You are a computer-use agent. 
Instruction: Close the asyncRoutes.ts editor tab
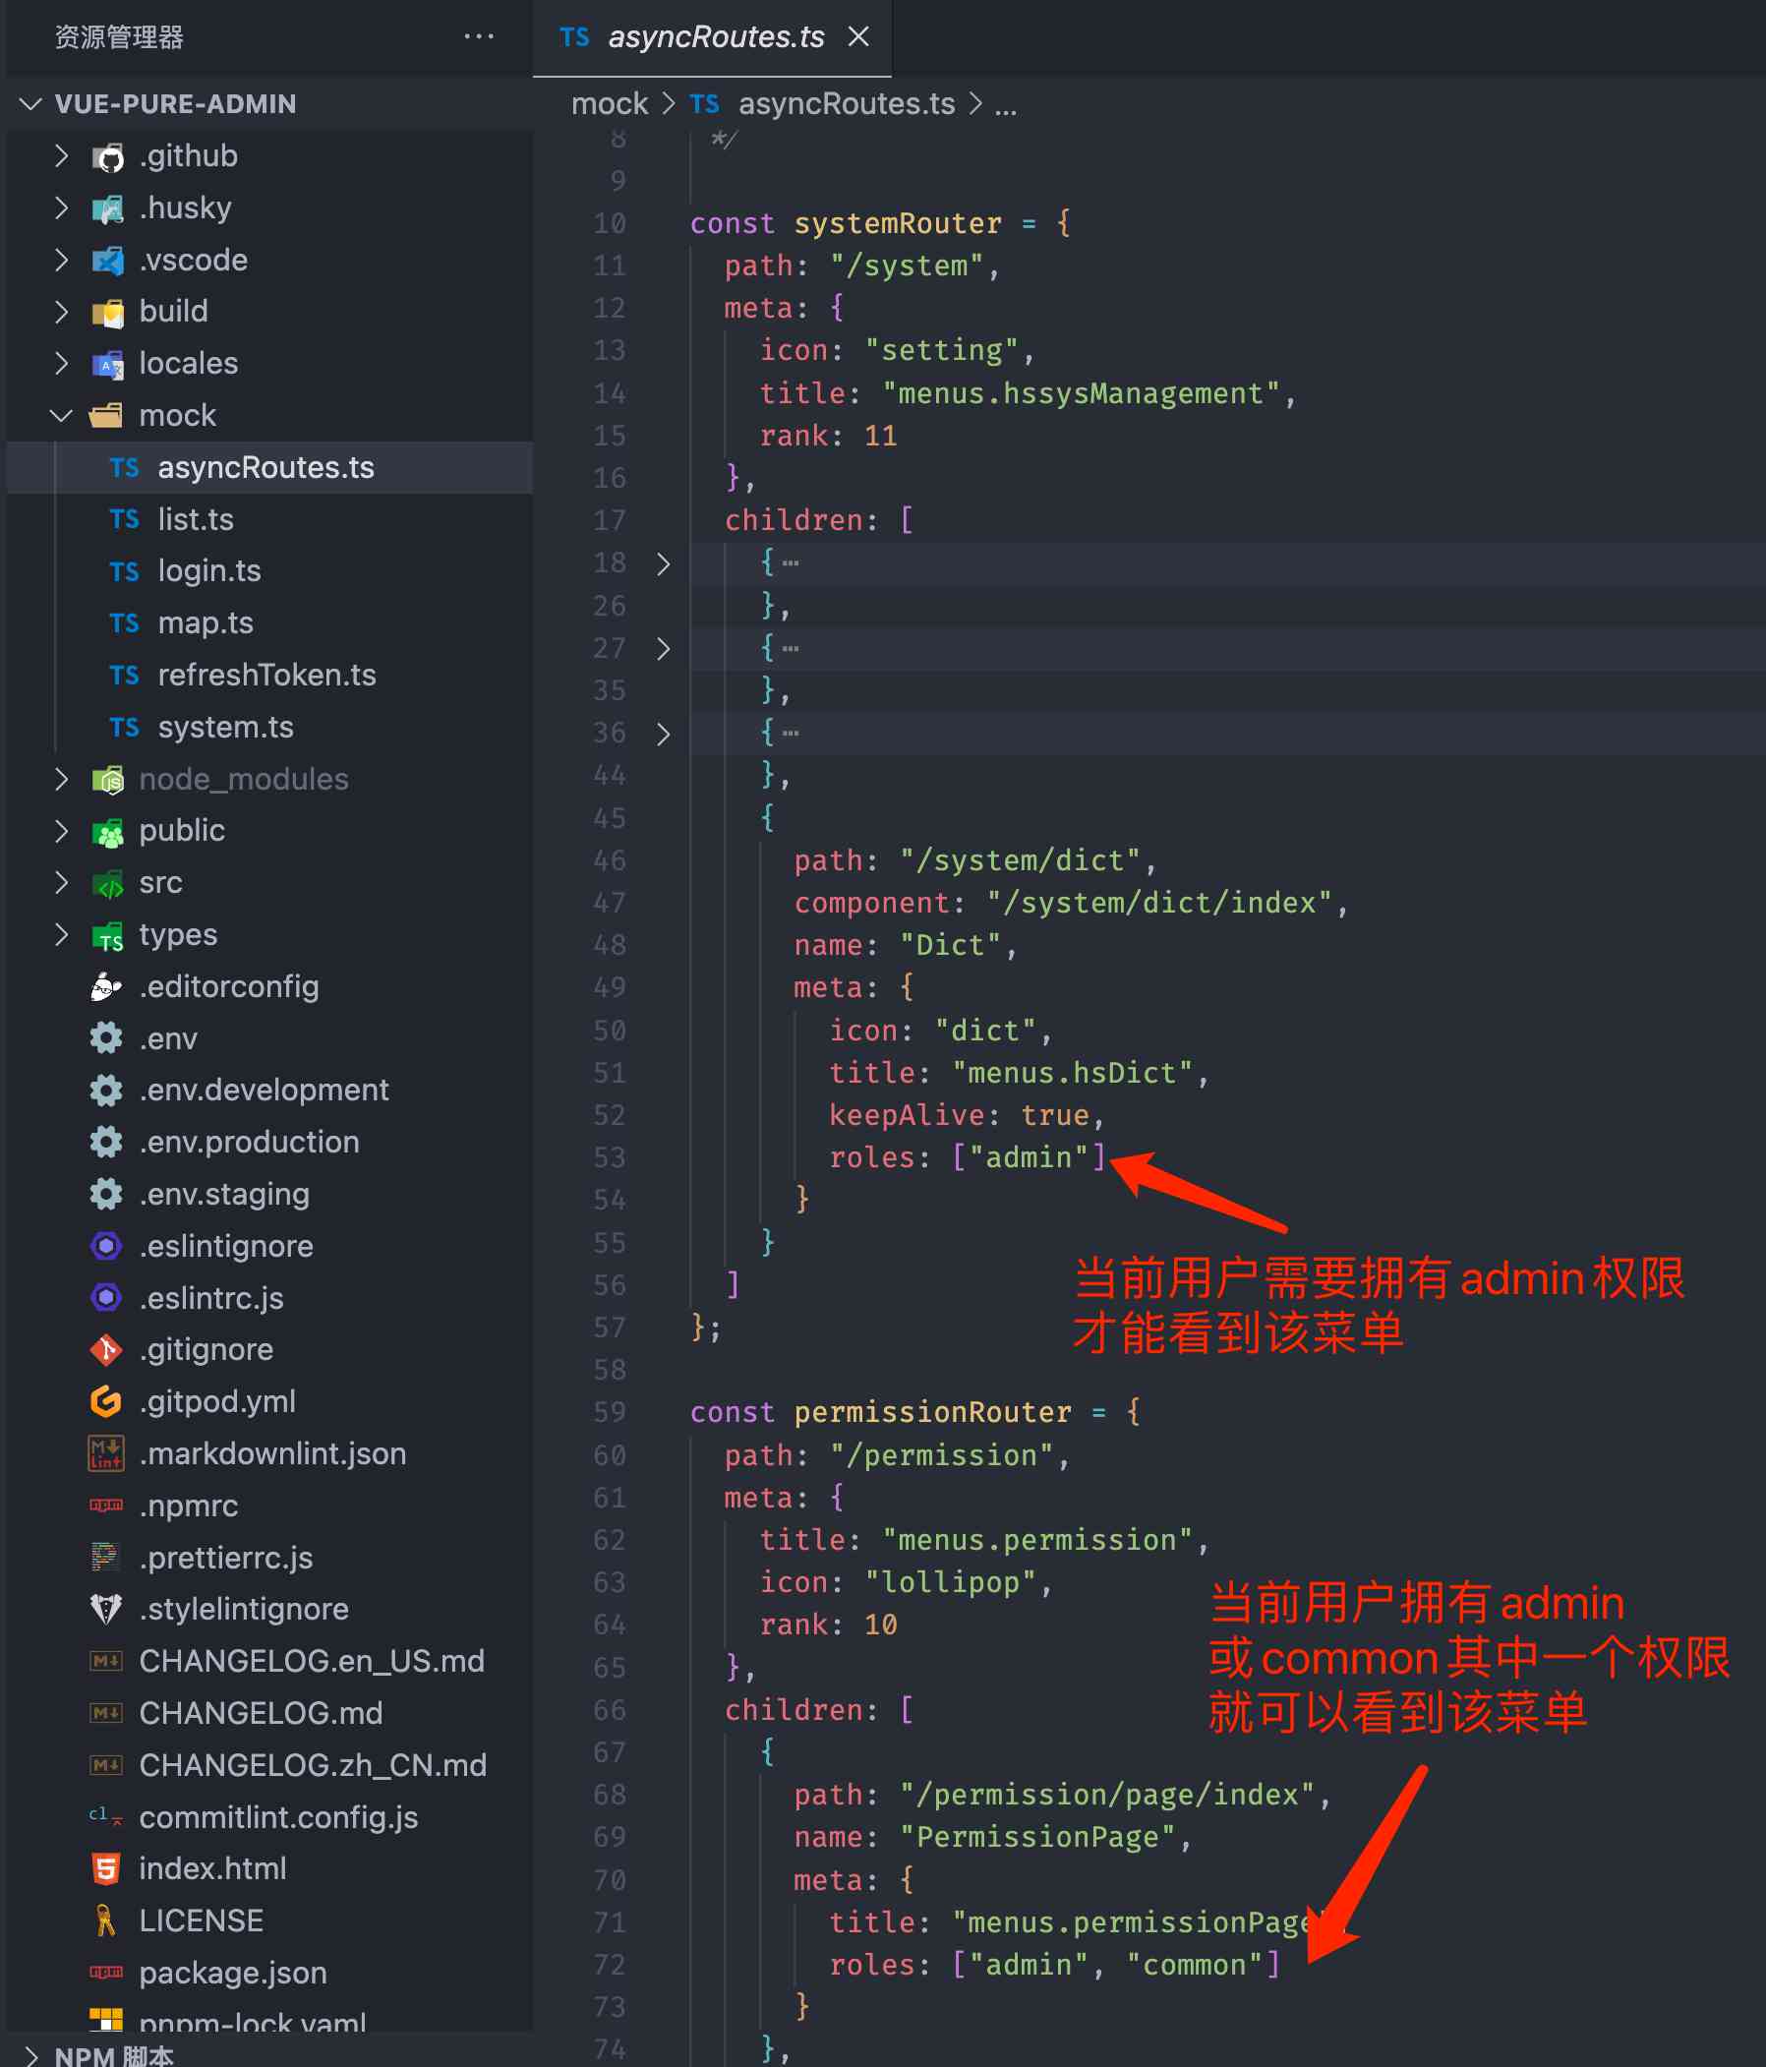point(858,37)
